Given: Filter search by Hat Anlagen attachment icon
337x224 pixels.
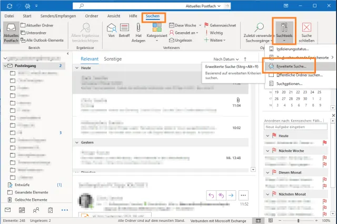Looking at the screenshot, I should [x=139, y=32].
